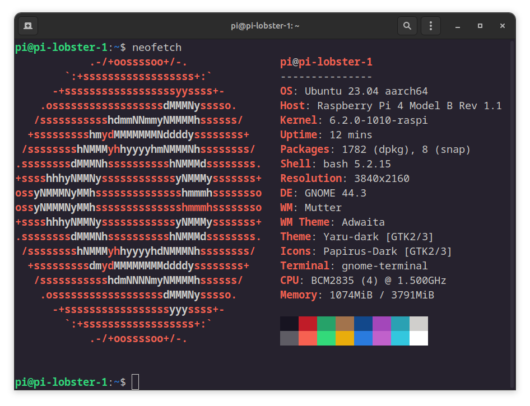Click the window title pi@pi-lobster-1: ~
This screenshot has height=406, width=530.
pos(265,26)
